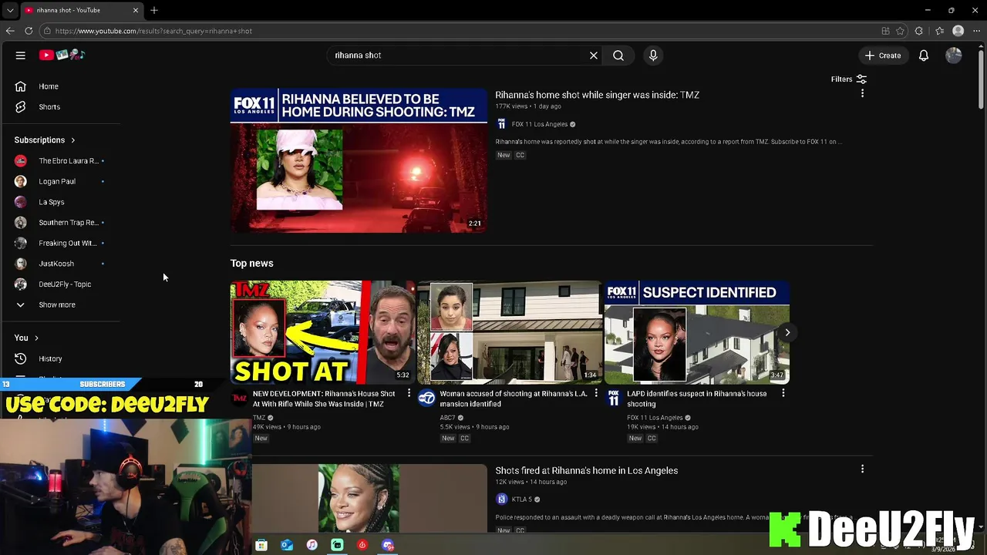Click the YouTube search input field
Screen dimensions: 987x555
459,55
